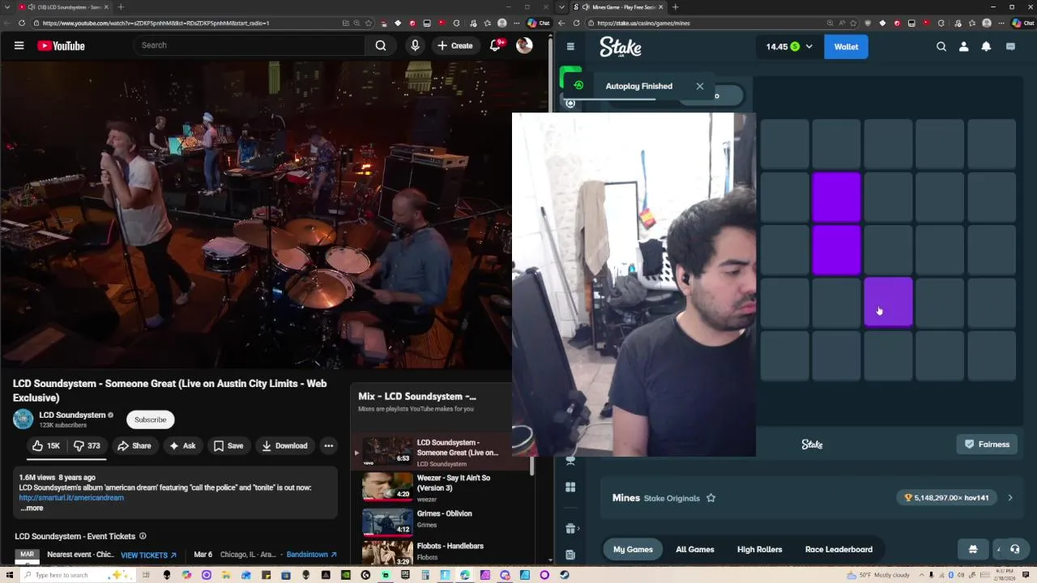This screenshot has width=1037, height=583.
Task: Play Grimes Oblivion thumbnail
Action: [387, 521]
